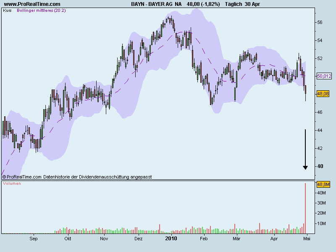The height and width of the screenshot is (252, 336).
Task: Click the 40M level on volume axis
Action: click(x=321, y=193)
